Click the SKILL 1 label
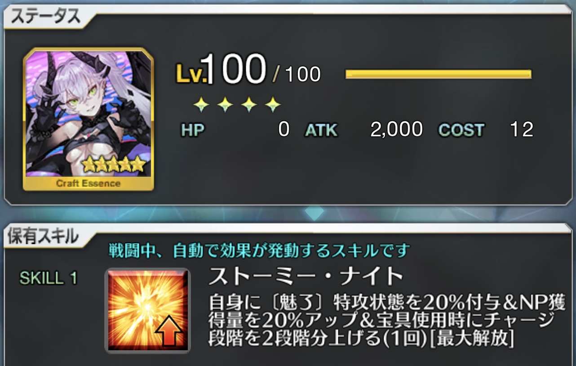Screen dimensions: 576x366 [x=49, y=278]
